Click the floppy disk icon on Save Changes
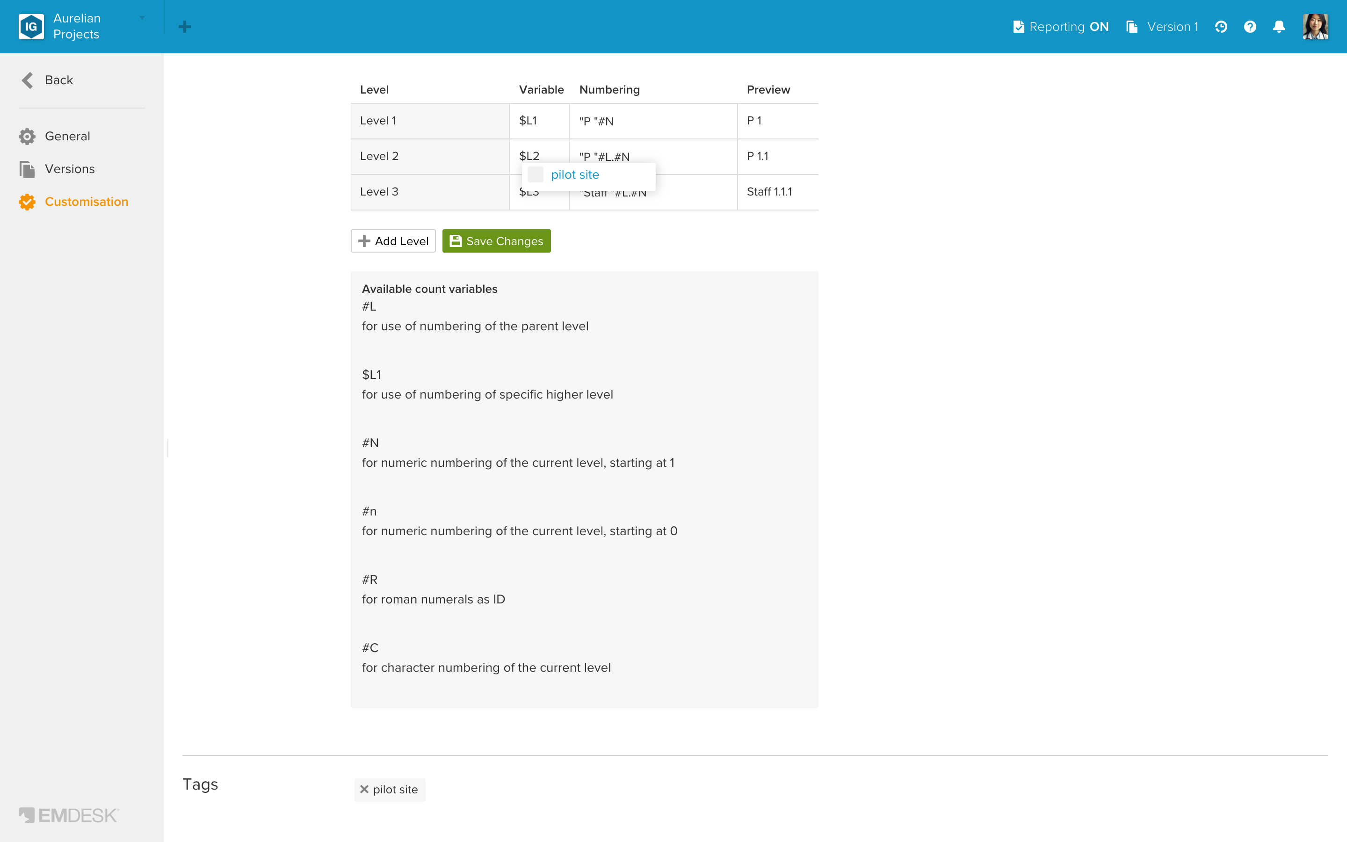Image resolution: width=1347 pixels, height=842 pixels. 456,241
